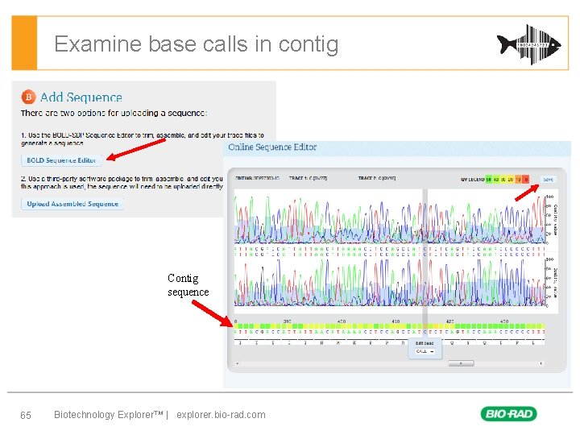
Task: Click the slide number 65
Action: pos(26,415)
